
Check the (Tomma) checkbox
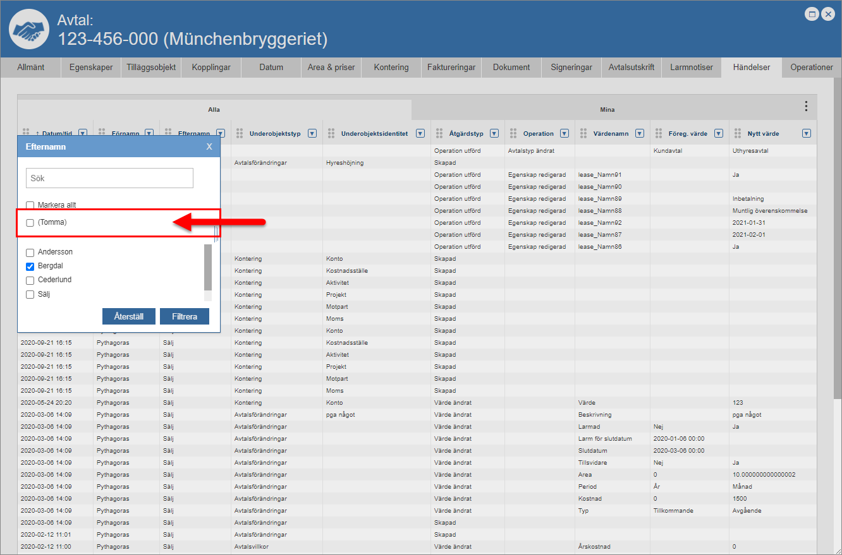(30, 223)
